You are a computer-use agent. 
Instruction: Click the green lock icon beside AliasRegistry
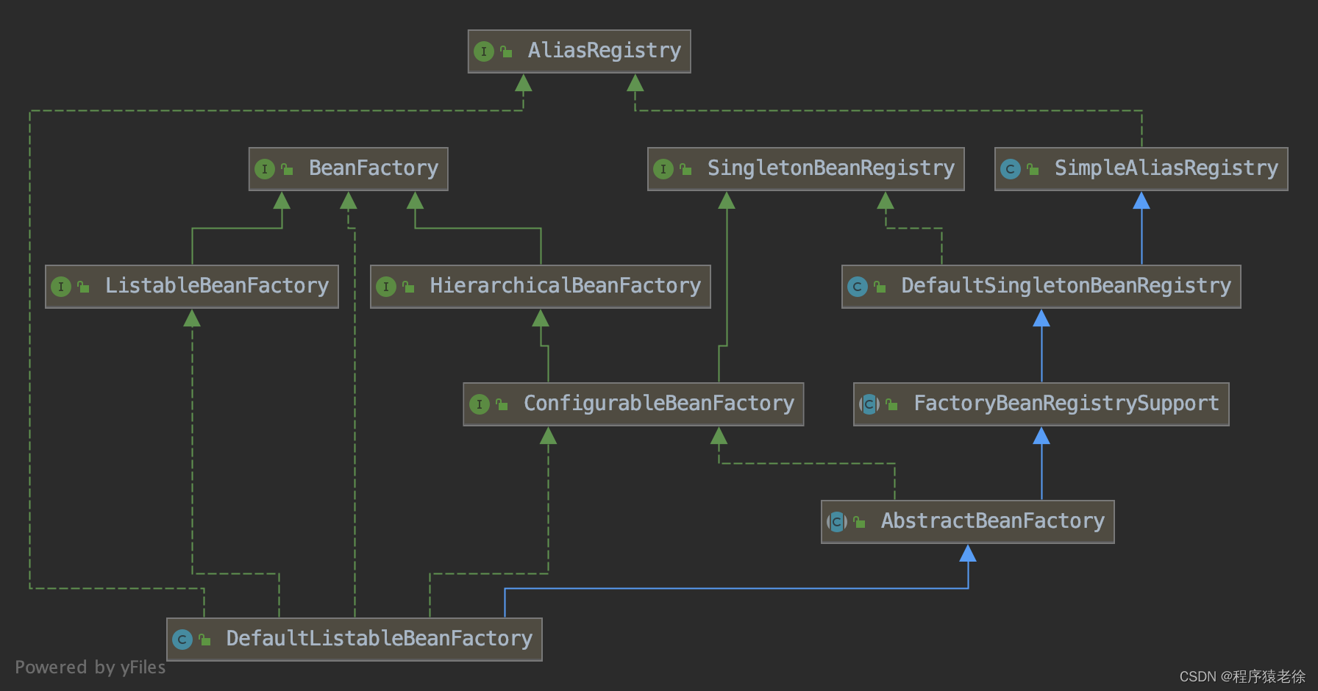coord(506,51)
